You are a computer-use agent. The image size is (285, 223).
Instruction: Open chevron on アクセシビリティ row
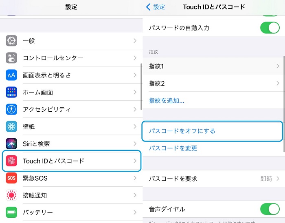click(135, 109)
